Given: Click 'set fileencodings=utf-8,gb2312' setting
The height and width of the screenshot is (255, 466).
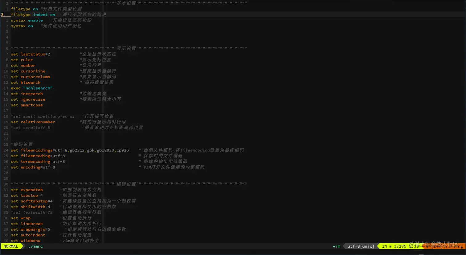Looking at the screenshot, I should [x=70, y=150].
